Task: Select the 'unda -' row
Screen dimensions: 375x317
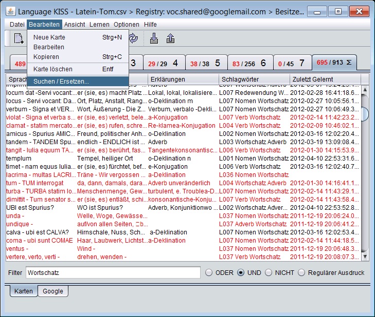Action: pyautogui.click(x=183, y=216)
